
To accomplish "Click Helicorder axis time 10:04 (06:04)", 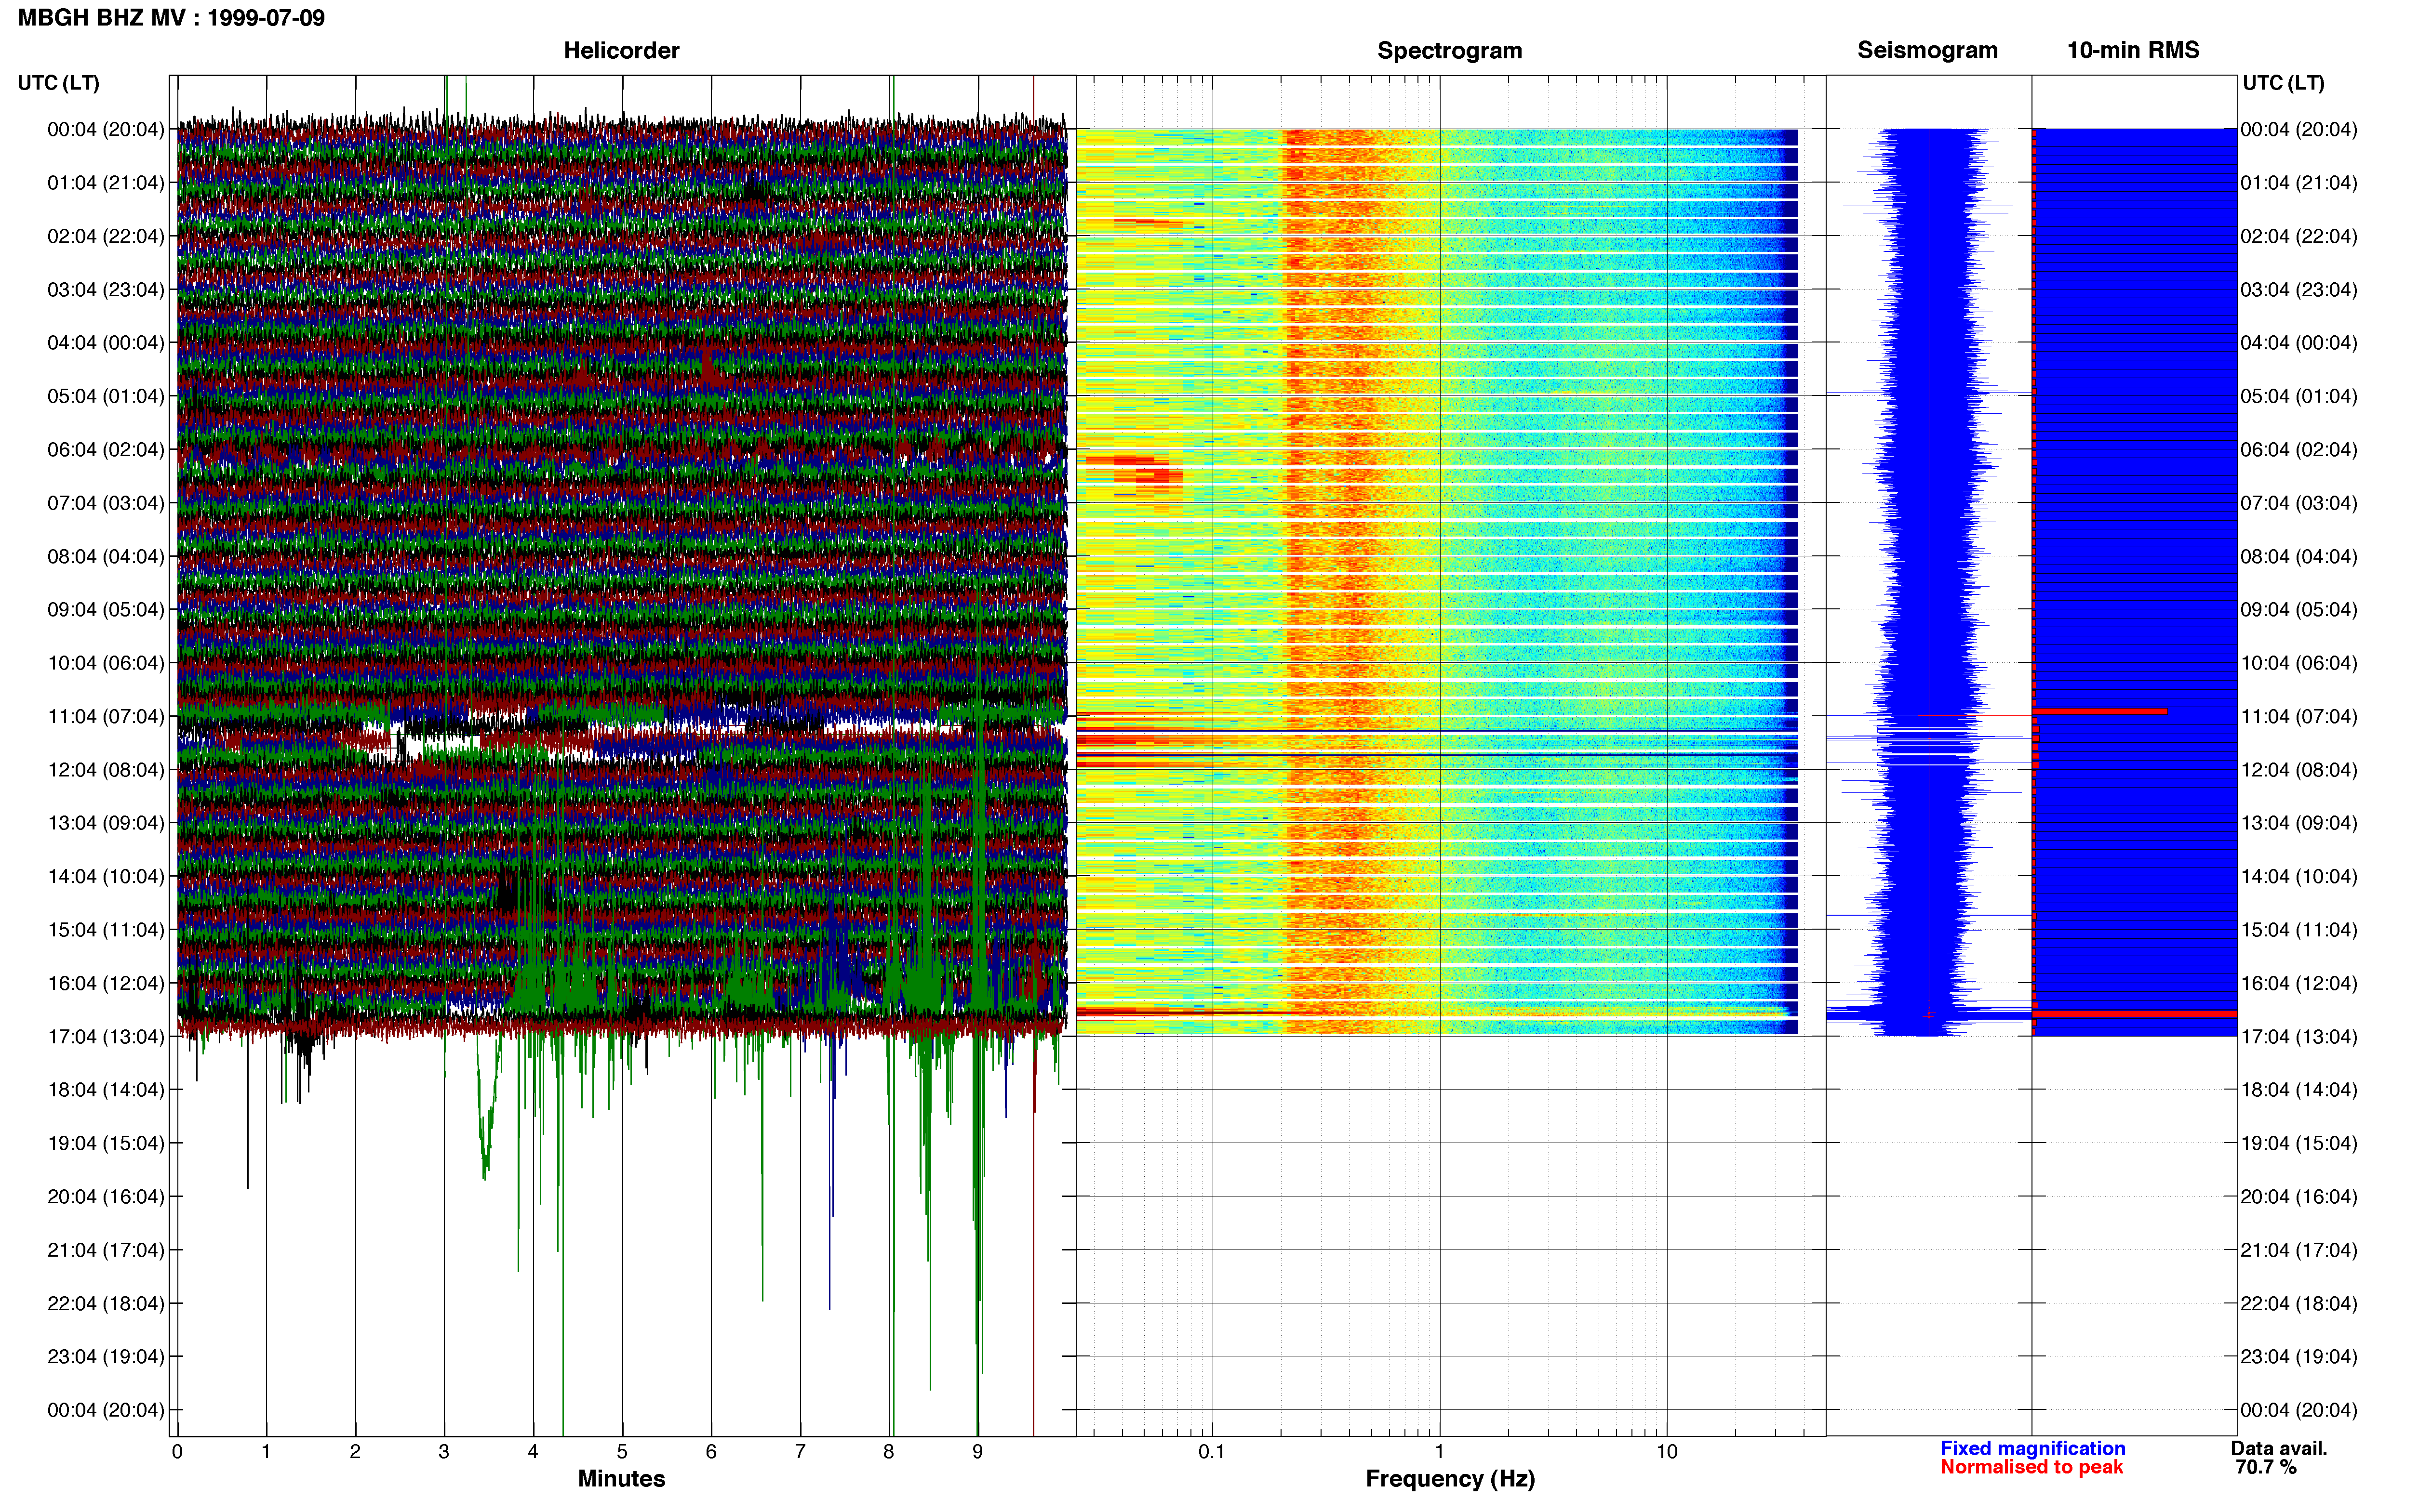I will (106, 663).
